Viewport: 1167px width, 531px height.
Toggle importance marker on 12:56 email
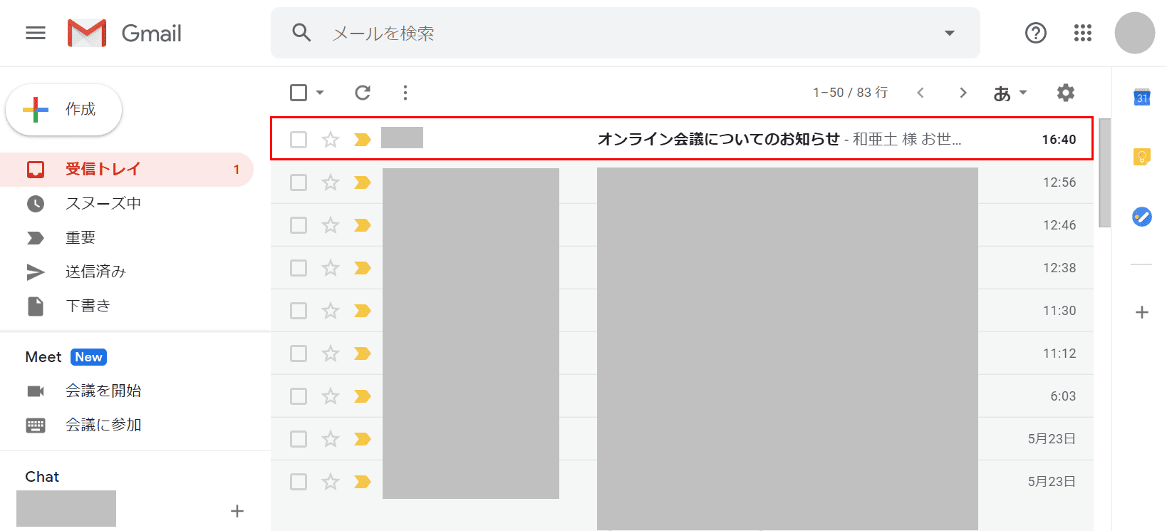363,182
